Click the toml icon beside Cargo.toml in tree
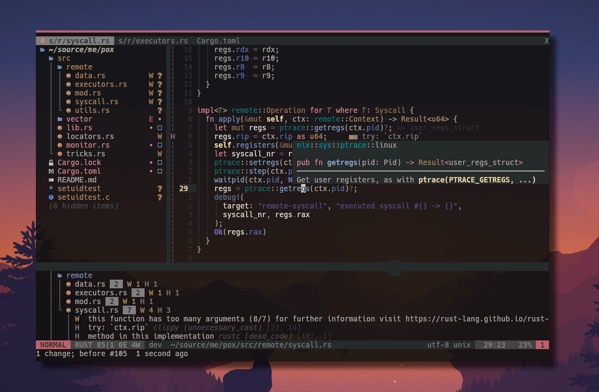The height and width of the screenshot is (392, 599). click(51, 172)
